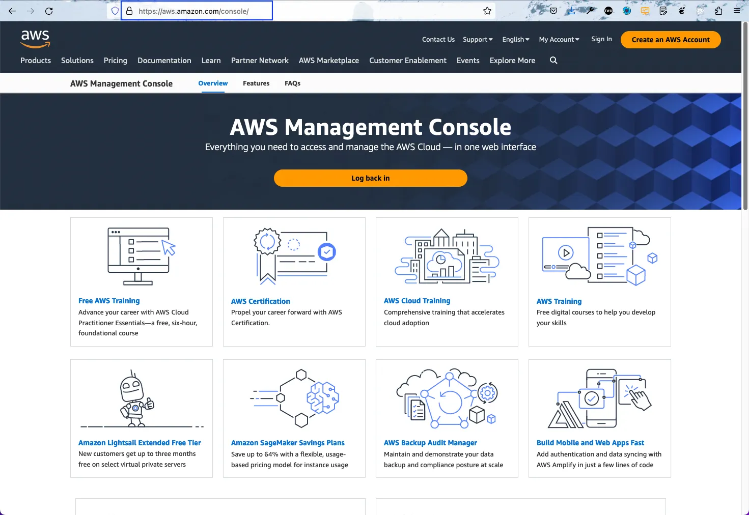Open the AWS Training link
Viewport: 749px width, 515px height.
(x=559, y=301)
